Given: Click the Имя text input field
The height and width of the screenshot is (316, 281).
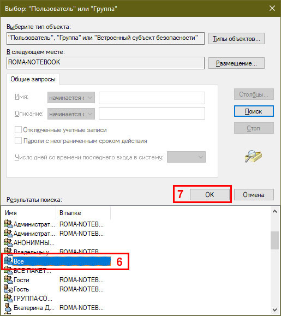Looking at the screenshot, I should pos(152,98).
